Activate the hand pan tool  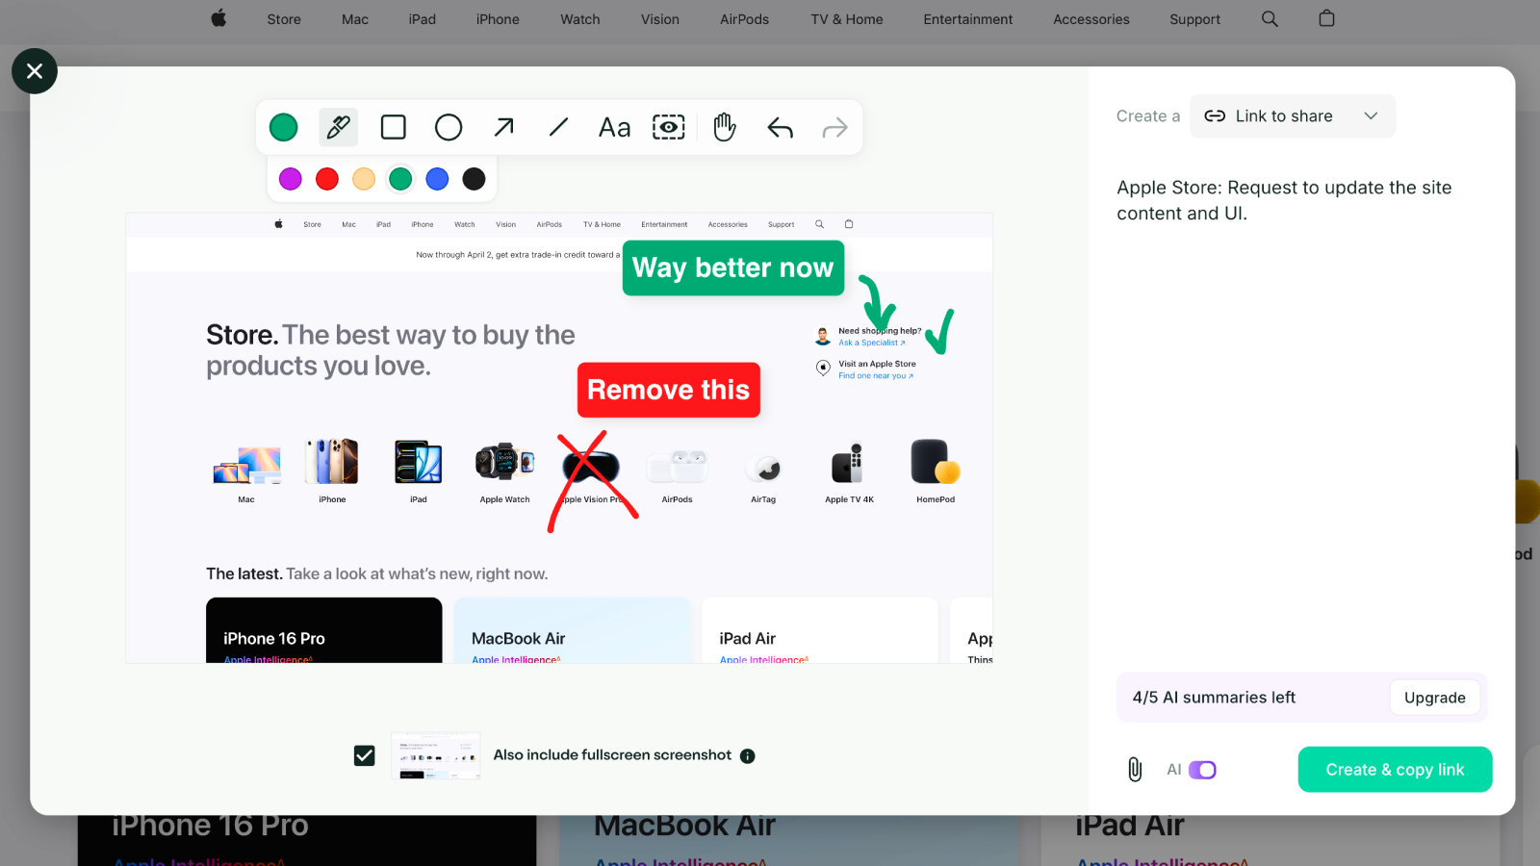point(725,127)
